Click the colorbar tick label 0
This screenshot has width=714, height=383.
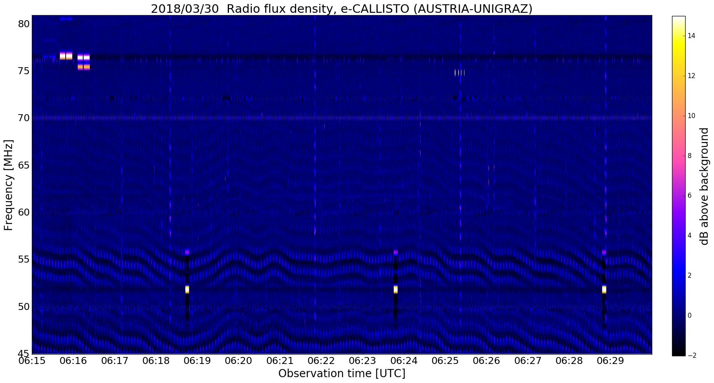click(690, 315)
